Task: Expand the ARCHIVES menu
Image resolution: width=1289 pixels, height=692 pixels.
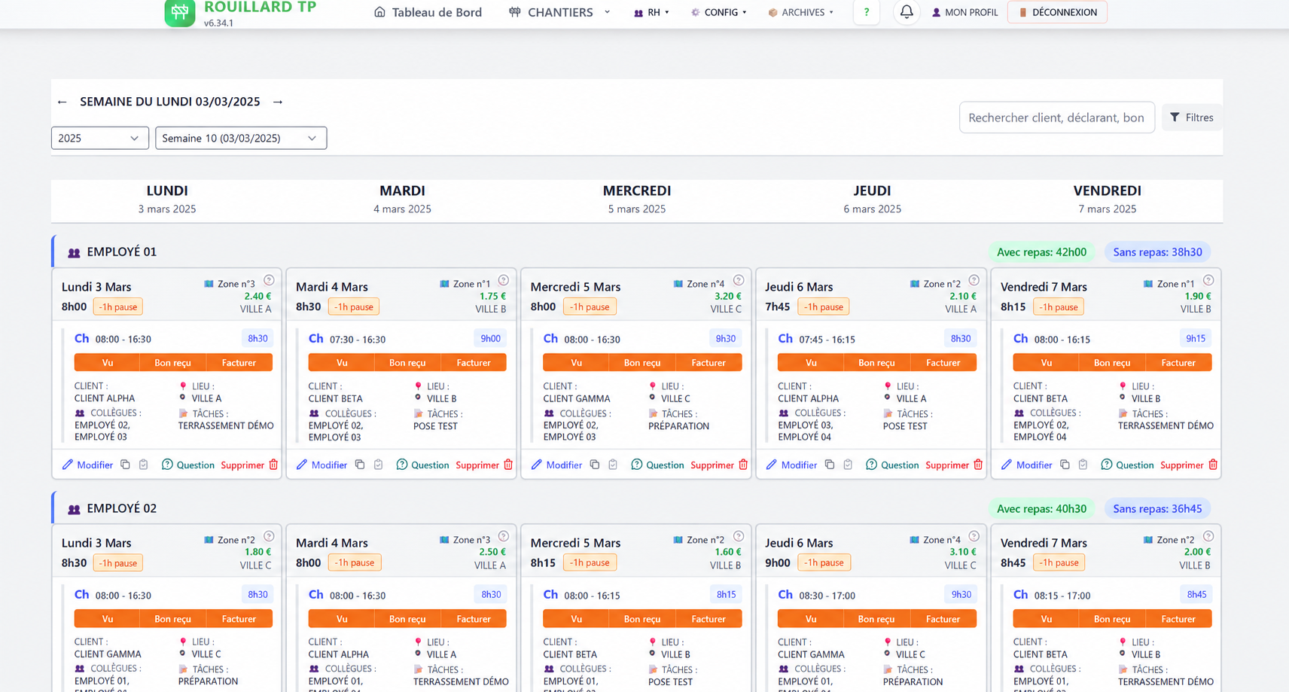Action: pyautogui.click(x=801, y=12)
